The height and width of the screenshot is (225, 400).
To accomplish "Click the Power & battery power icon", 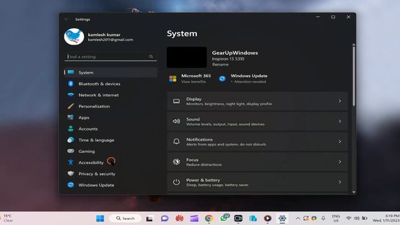I will coord(176,182).
